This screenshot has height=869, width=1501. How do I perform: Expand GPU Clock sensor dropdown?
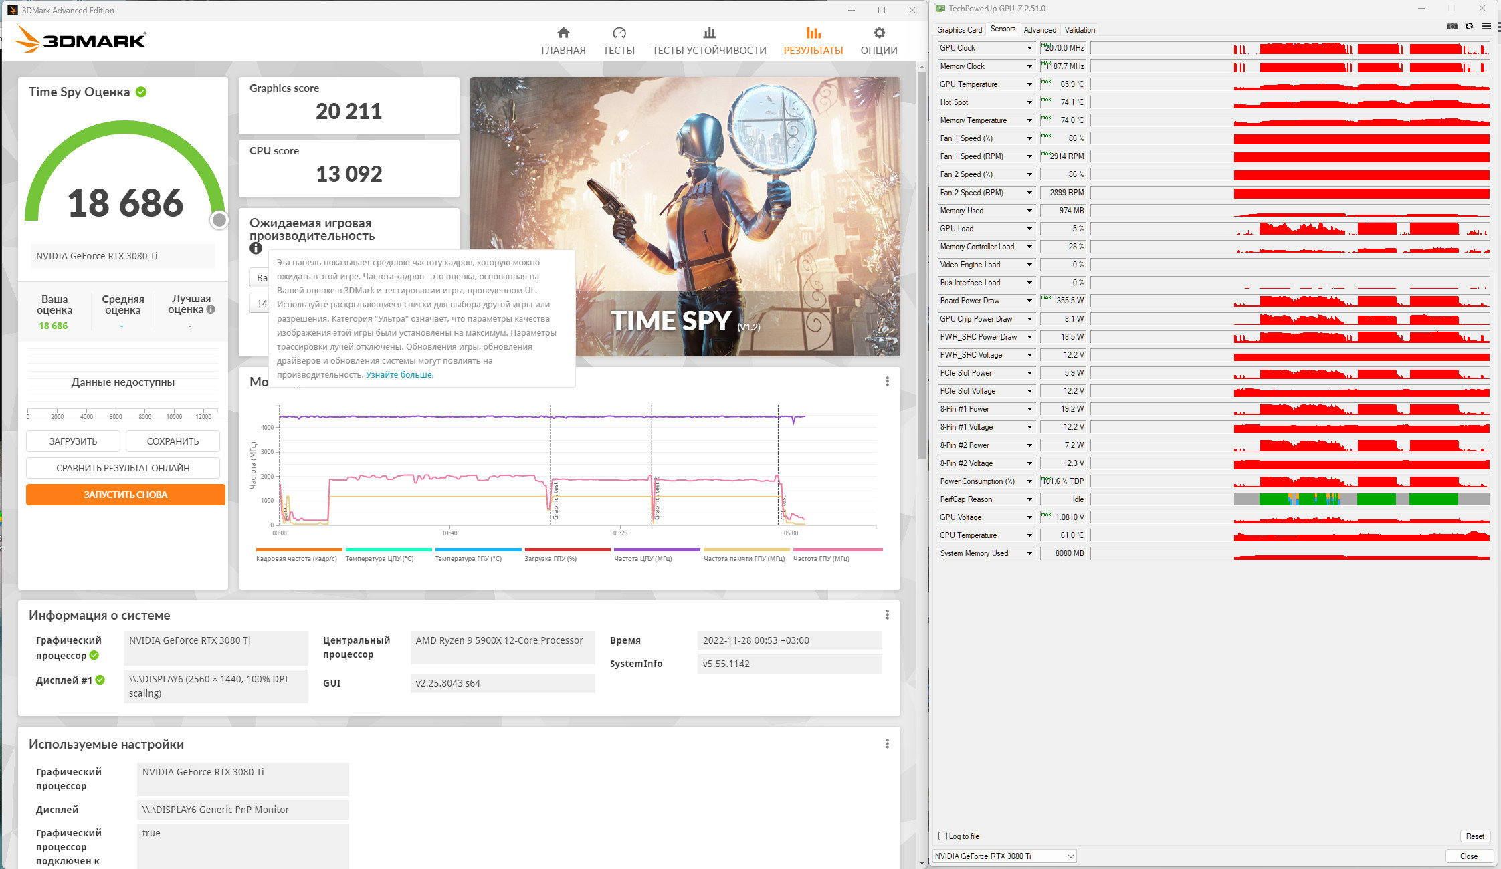click(x=1029, y=48)
